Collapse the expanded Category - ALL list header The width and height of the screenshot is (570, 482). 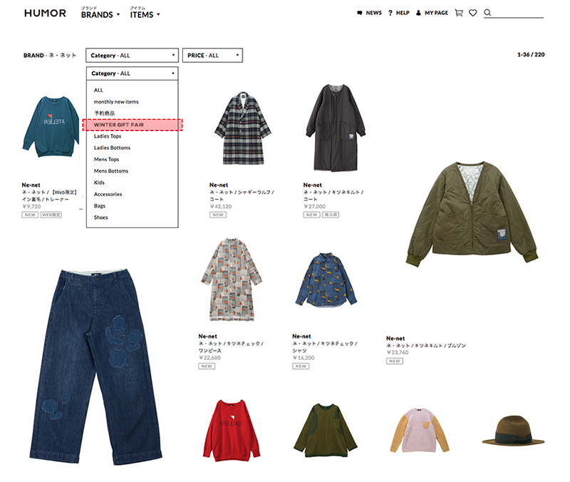pos(133,73)
